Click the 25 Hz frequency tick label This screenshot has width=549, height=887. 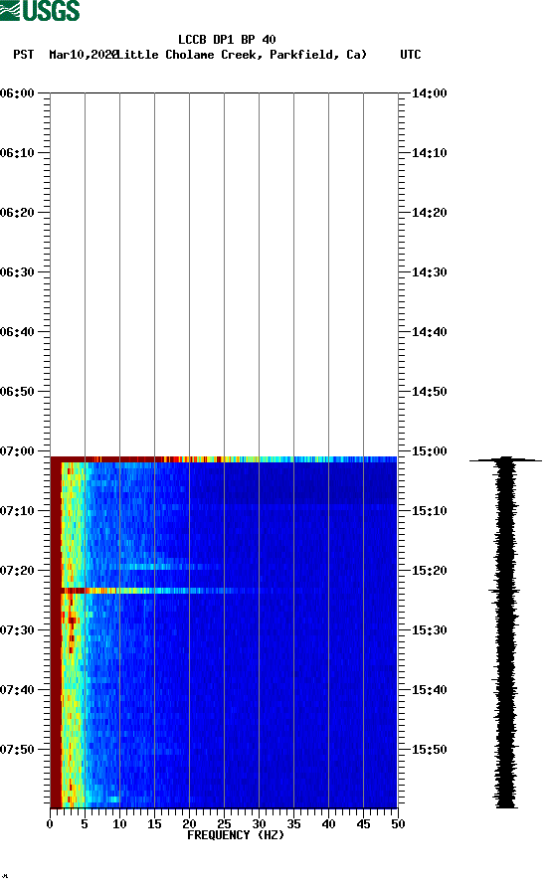[x=224, y=823]
